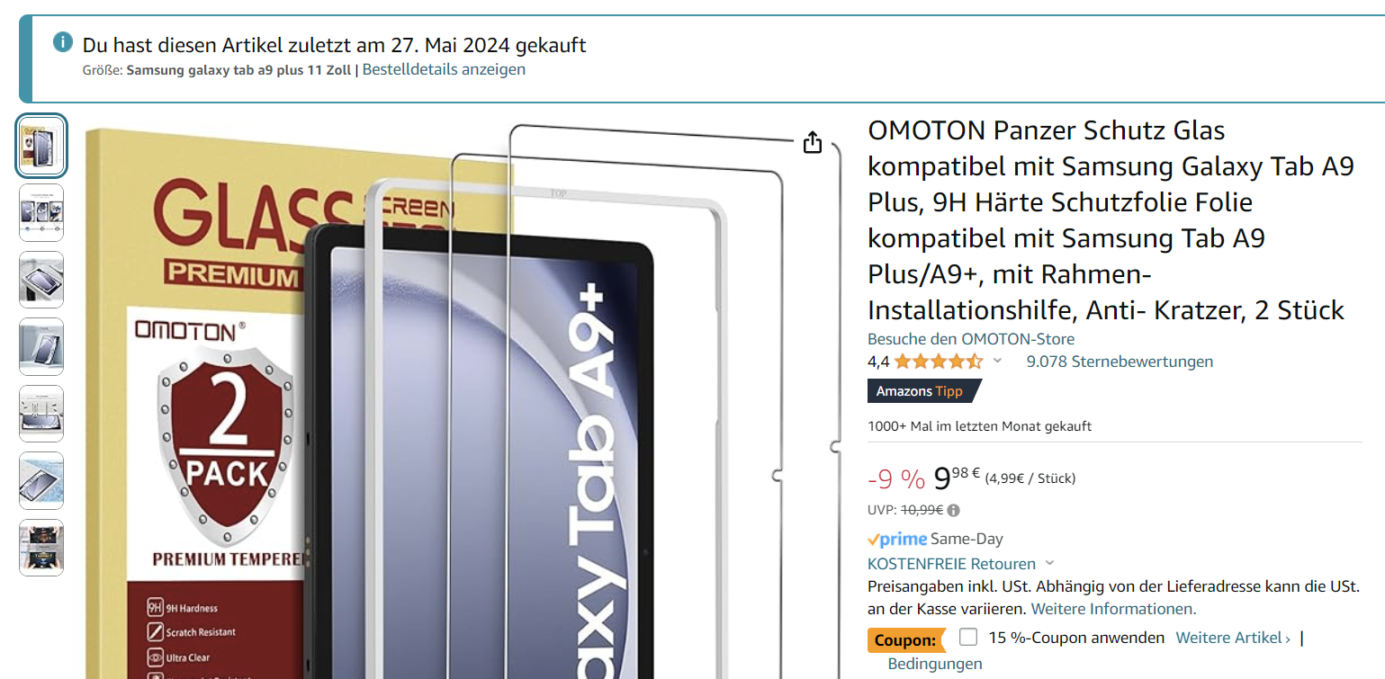This screenshot has height=679, width=1385.
Task: Enable the 15 %-Coupon checkbox
Action: 968,638
